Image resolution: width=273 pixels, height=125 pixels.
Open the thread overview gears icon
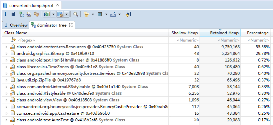coord(36,14)
